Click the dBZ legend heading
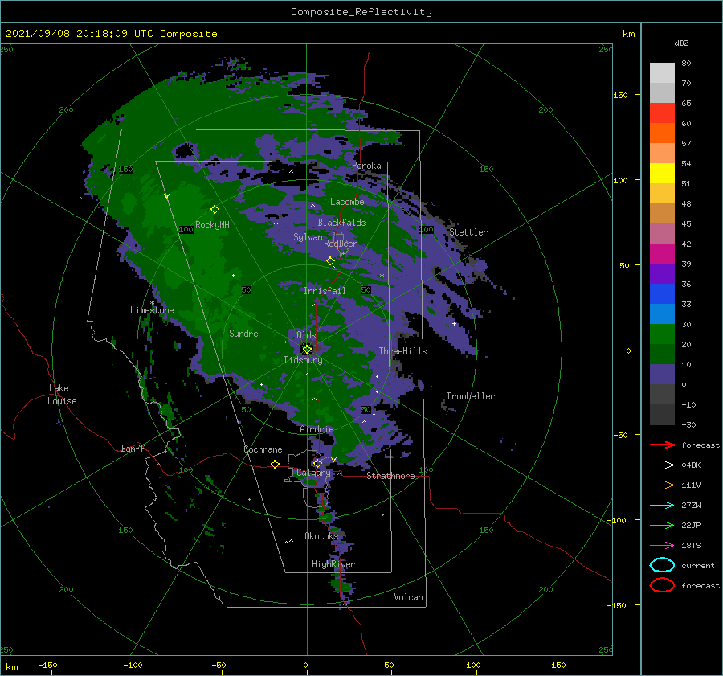This screenshot has width=723, height=676. [x=681, y=43]
